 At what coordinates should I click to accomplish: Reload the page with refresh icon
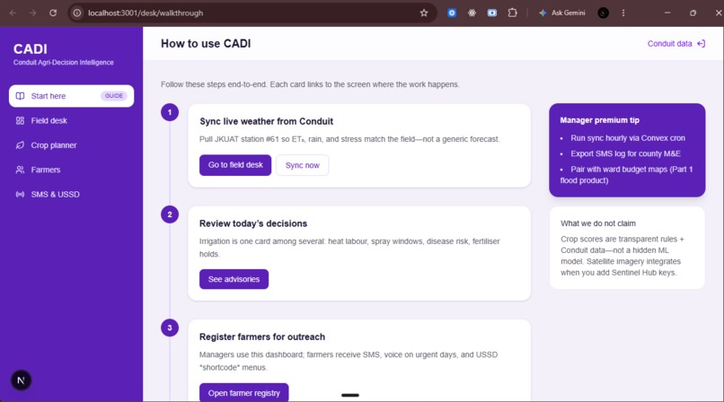click(53, 13)
